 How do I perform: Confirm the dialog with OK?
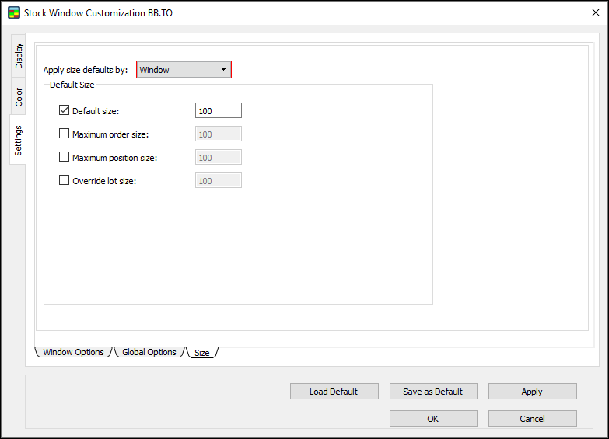click(x=432, y=419)
